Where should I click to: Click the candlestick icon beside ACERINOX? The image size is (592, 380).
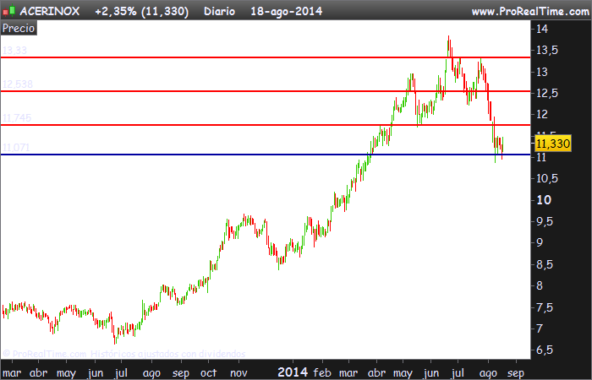8,11
